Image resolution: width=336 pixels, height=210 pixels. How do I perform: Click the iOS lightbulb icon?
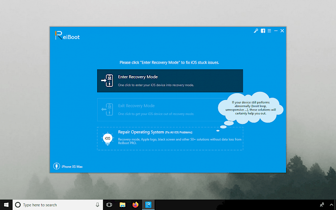108,138
